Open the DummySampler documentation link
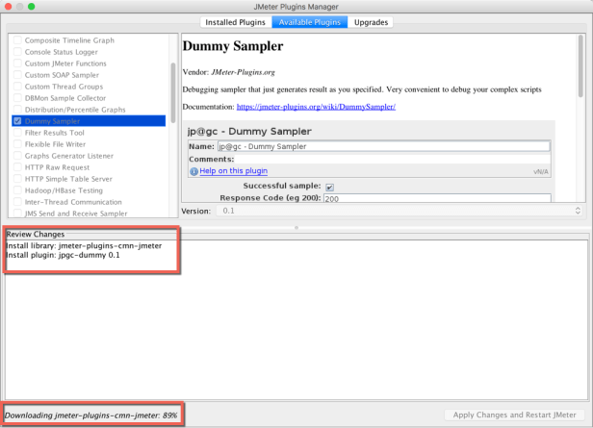Image resolution: width=593 pixels, height=428 pixels. click(316, 107)
